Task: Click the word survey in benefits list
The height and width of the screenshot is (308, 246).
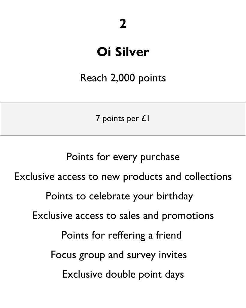Action: point(141,255)
